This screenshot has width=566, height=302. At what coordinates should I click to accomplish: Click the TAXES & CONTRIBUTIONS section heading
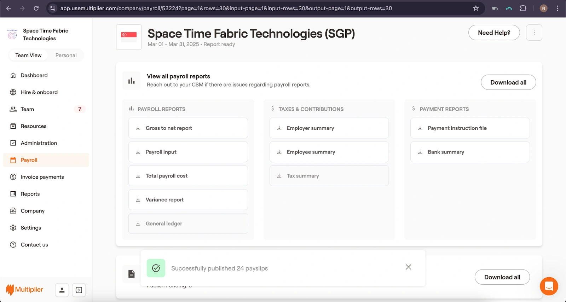pos(311,109)
